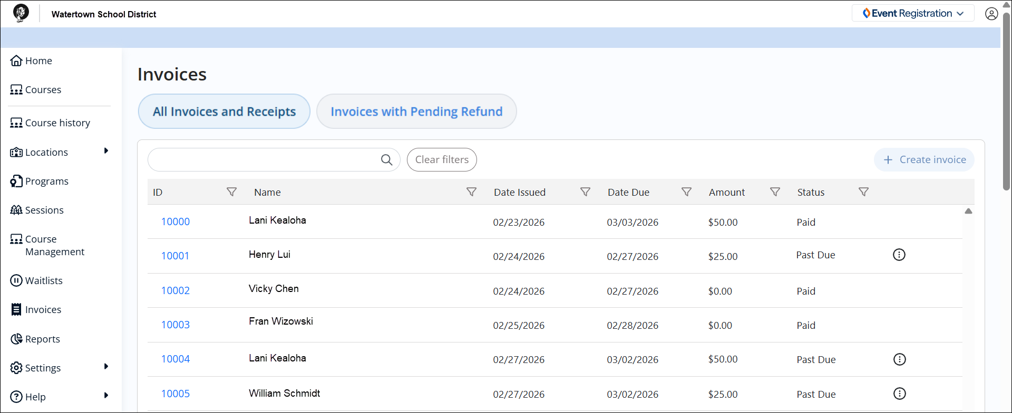Expand the Settings submenu arrow

point(106,367)
